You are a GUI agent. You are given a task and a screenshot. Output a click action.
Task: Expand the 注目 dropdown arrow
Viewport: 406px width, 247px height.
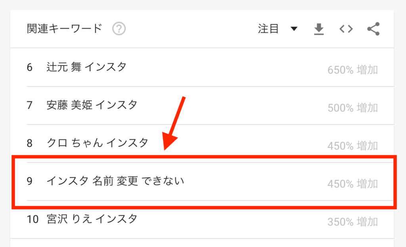294,28
